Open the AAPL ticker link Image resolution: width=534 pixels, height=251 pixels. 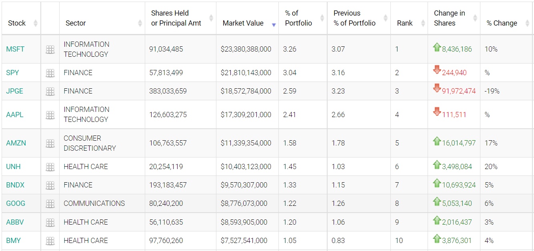(15, 115)
